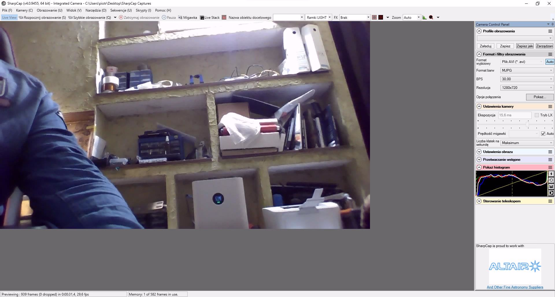Uncheck the Auto checkbox for Prędkość migawki
Viewport: 555px width, 297px height.
543,134
